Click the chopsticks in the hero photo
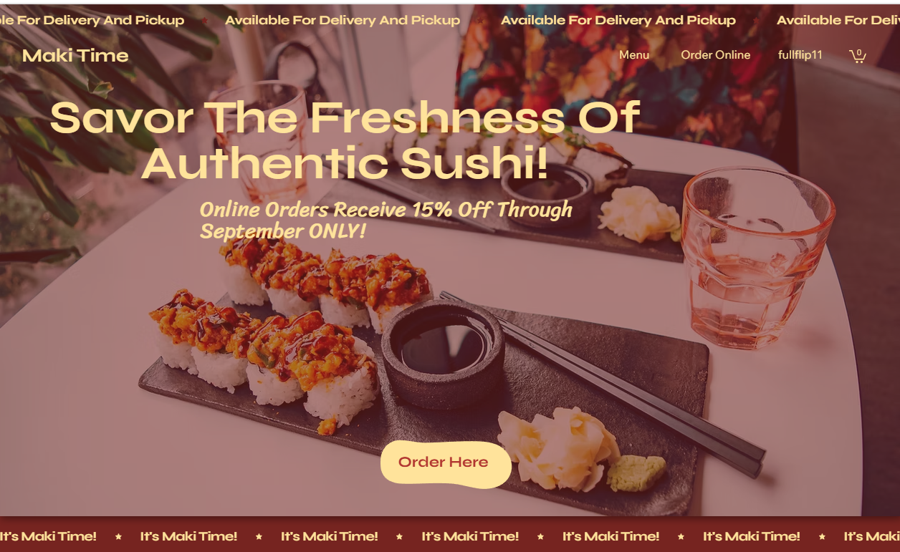 (x=602, y=383)
